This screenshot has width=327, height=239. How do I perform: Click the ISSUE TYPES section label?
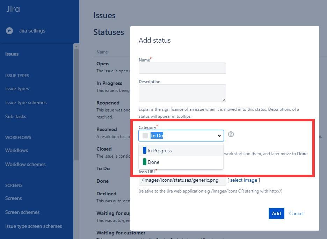coord(17,76)
